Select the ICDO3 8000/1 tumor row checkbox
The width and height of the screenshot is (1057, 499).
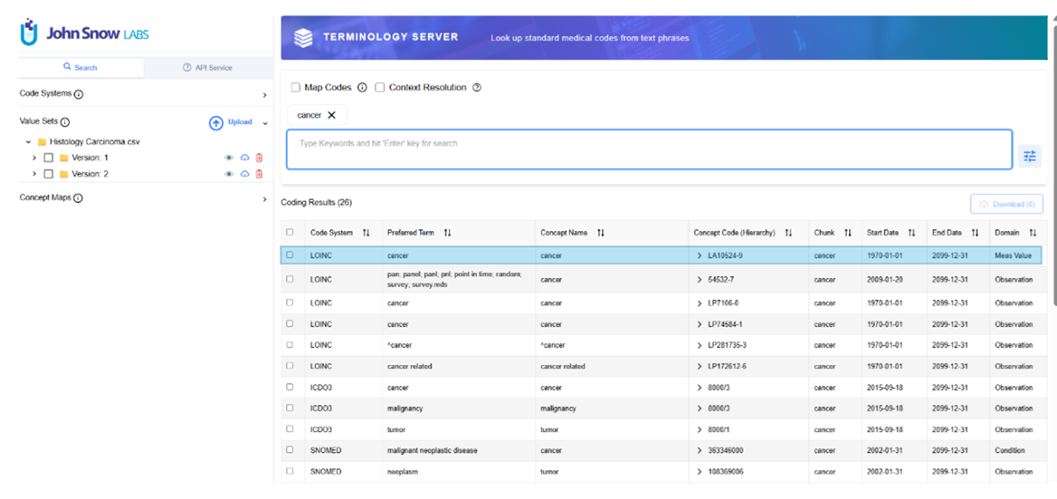[290, 429]
